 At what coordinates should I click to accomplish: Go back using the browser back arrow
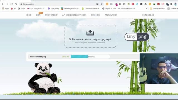click(3, 4)
